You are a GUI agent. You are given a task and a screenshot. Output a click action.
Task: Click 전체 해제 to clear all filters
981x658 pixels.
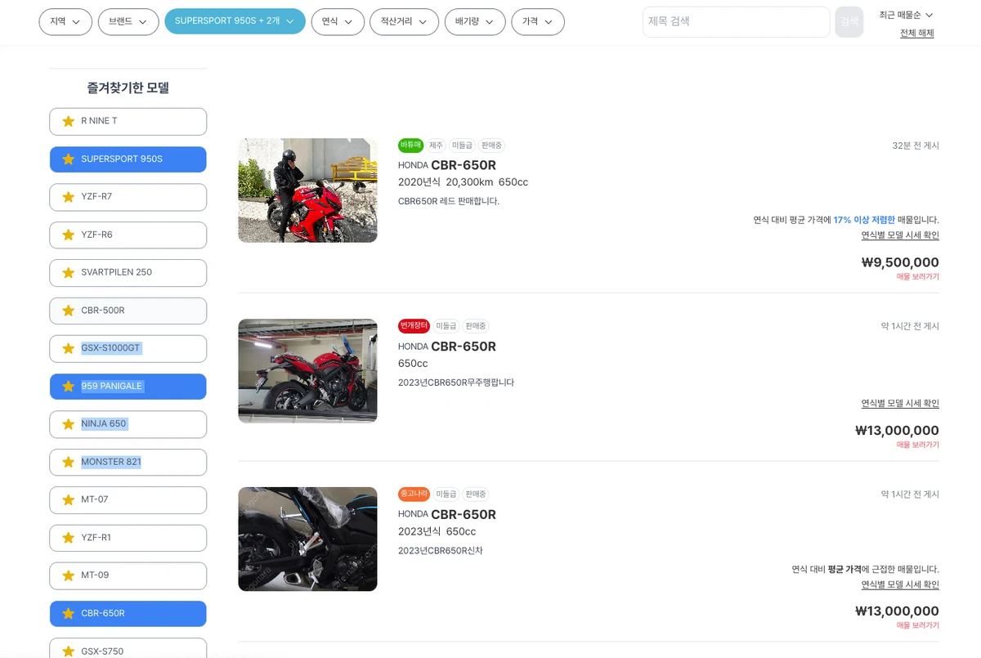coord(916,34)
